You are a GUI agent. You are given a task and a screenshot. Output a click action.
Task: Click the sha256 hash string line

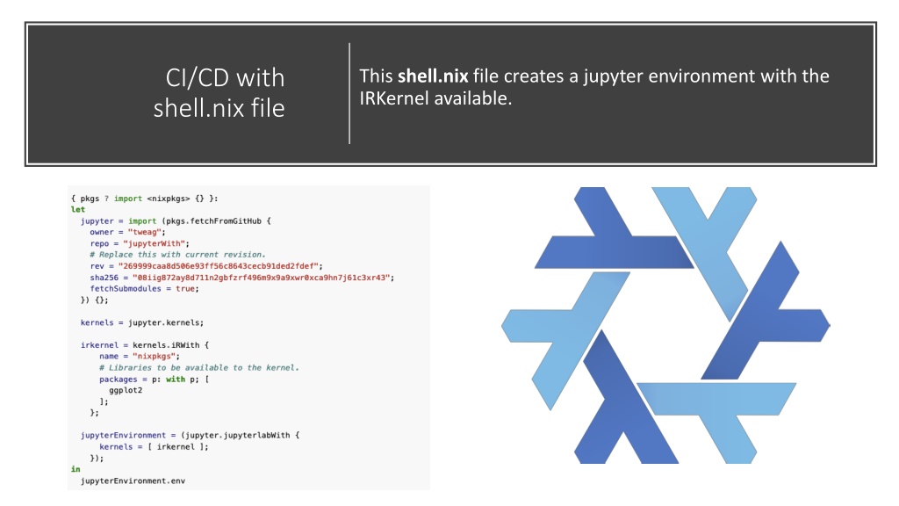(242, 278)
